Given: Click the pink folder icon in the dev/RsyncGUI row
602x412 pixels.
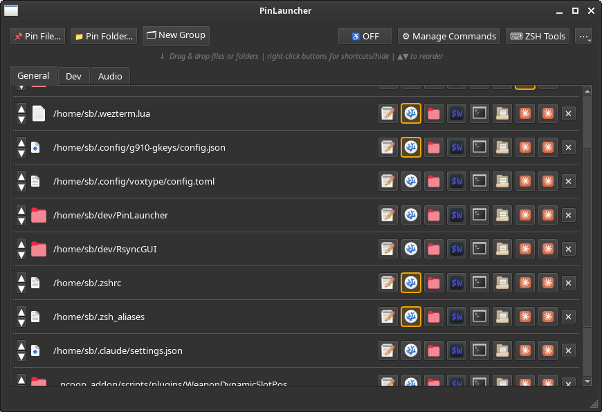Looking at the screenshot, I should click(434, 249).
